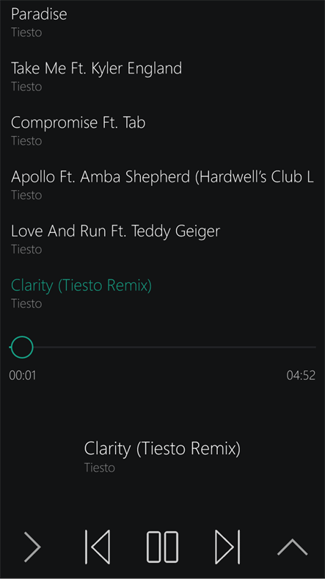The width and height of the screenshot is (325, 579).
Task: Open Apollo Ft. Amba Shepherd track
Action: [x=163, y=185]
